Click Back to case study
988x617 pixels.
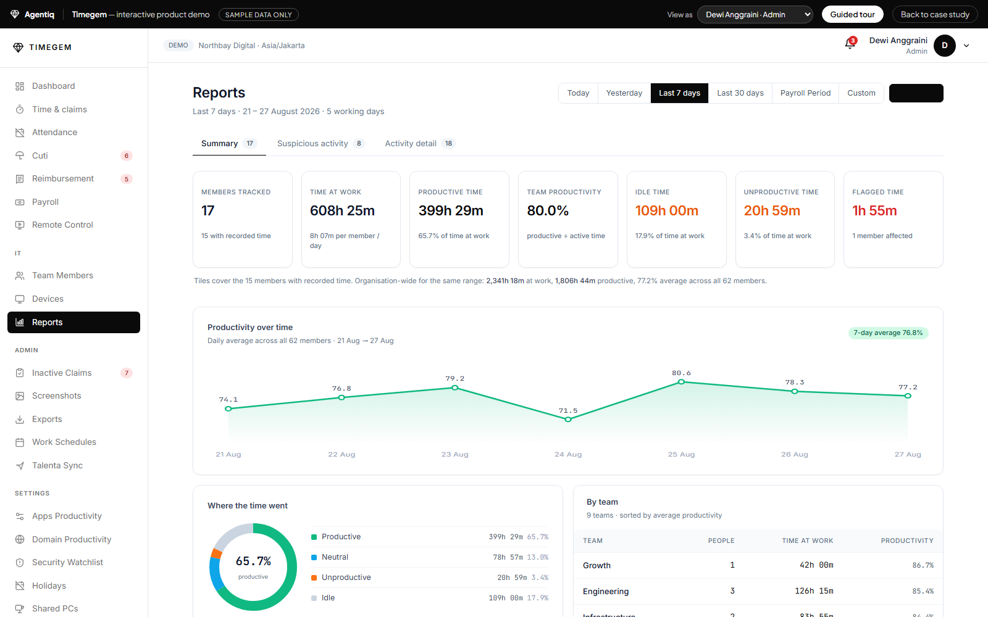point(935,14)
